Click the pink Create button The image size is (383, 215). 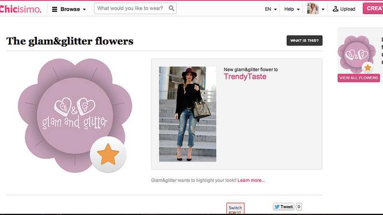click(373, 8)
